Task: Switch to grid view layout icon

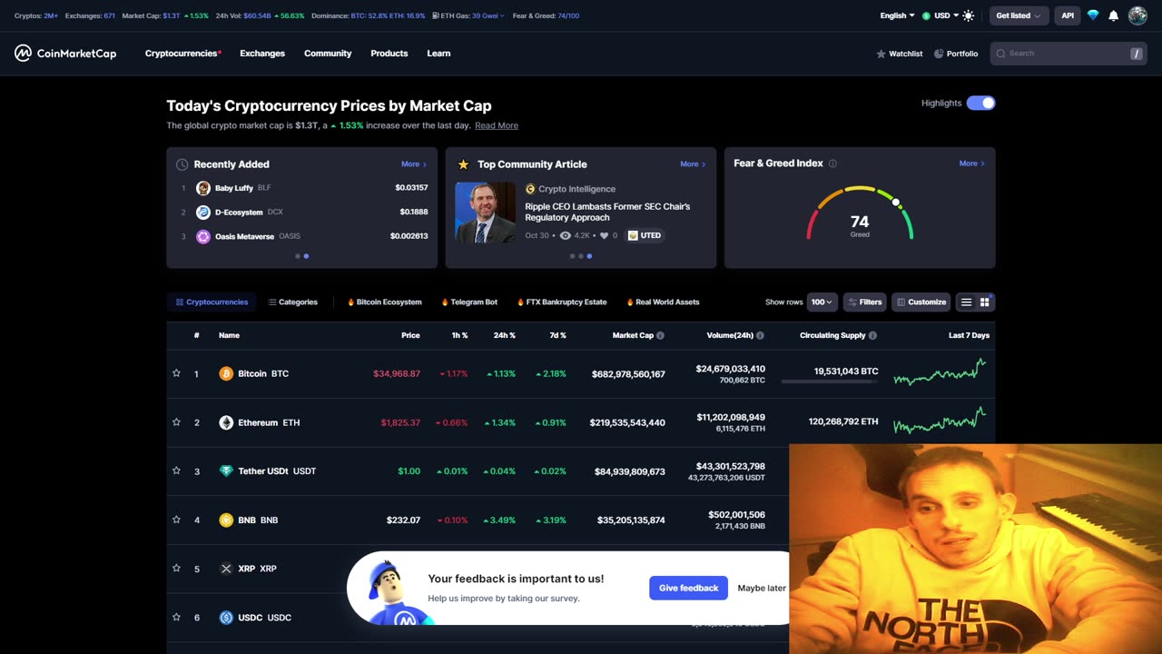Action: 984,302
